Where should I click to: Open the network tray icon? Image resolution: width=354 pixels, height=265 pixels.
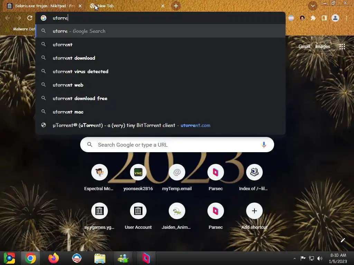311,258
